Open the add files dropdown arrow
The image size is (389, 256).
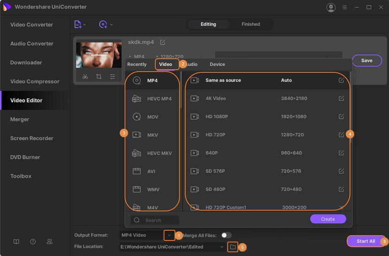click(85, 25)
